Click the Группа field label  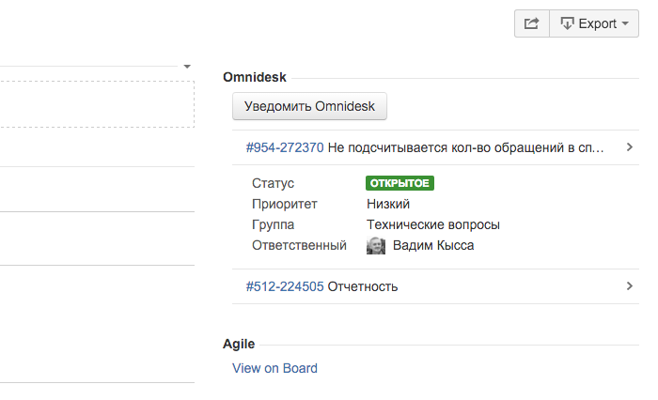point(273,224)
